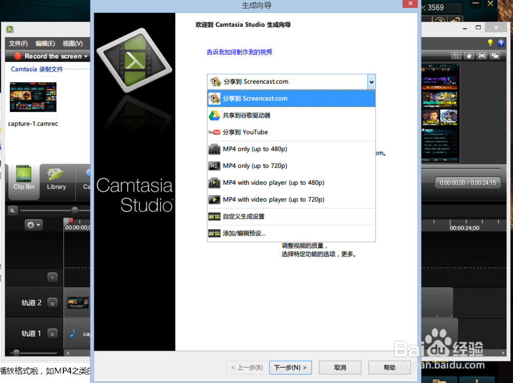The height and width of the screenshot is (383, 513).
Task: Click film-strip icon beside 自定义生成设置
Action: point(214,216)
